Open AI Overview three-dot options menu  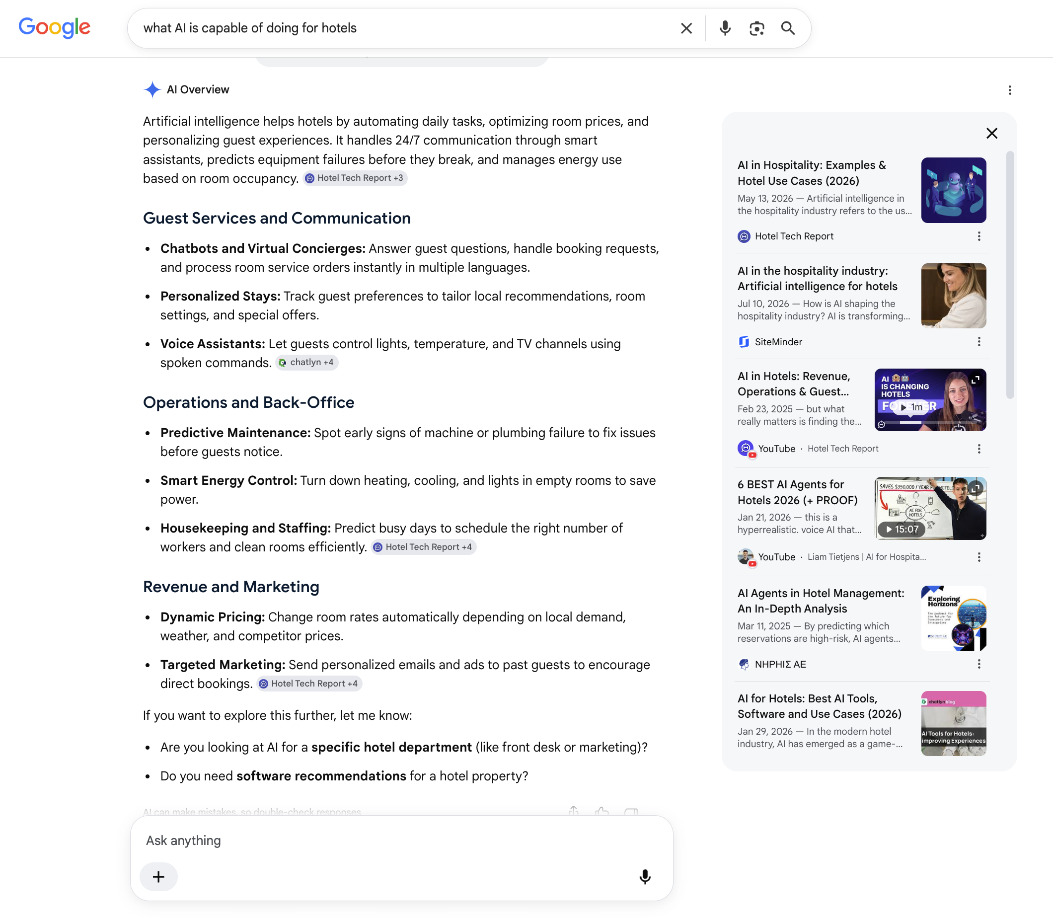1009,90
